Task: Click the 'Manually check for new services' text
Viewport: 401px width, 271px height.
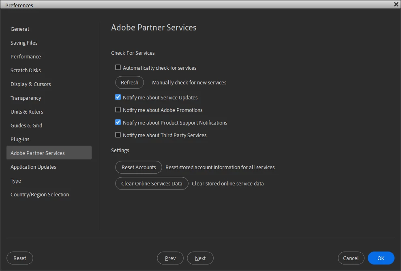Action: click(189, 83)
